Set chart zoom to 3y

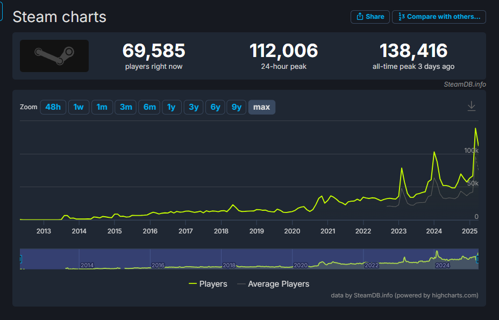point(194,107)
